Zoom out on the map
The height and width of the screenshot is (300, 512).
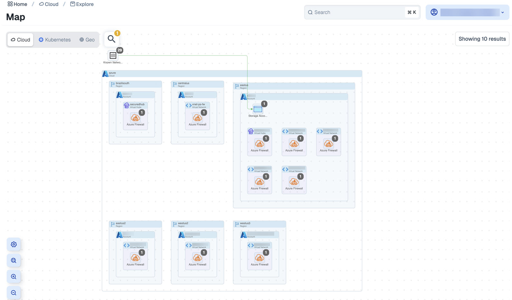point(14,293)
